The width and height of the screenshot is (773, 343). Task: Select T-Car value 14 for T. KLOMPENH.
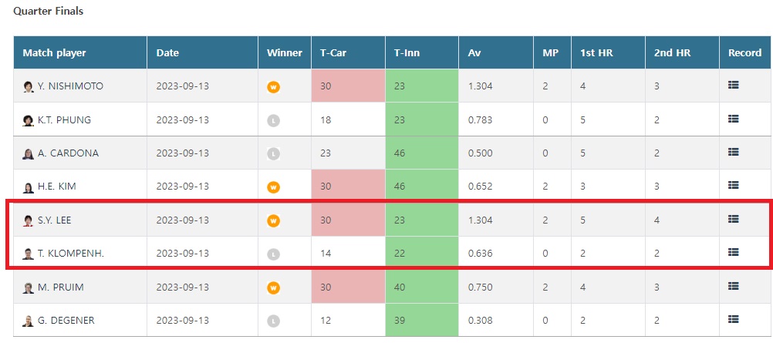coord(326,254)
